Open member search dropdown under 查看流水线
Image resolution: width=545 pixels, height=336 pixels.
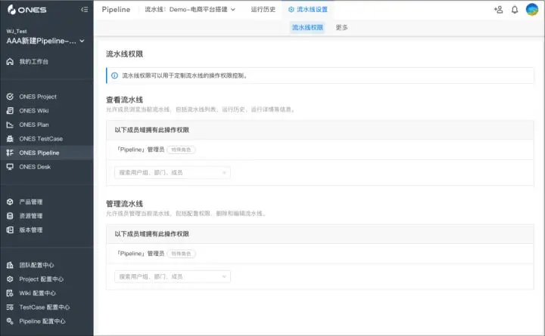click(x=173, y=173)
